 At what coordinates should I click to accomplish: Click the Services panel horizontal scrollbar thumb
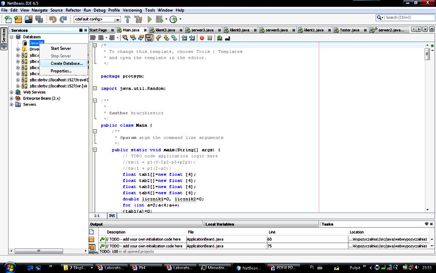coord(39,251)
